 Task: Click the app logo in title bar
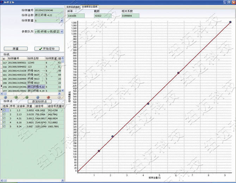pyautogui.click(x=2, y=2)
